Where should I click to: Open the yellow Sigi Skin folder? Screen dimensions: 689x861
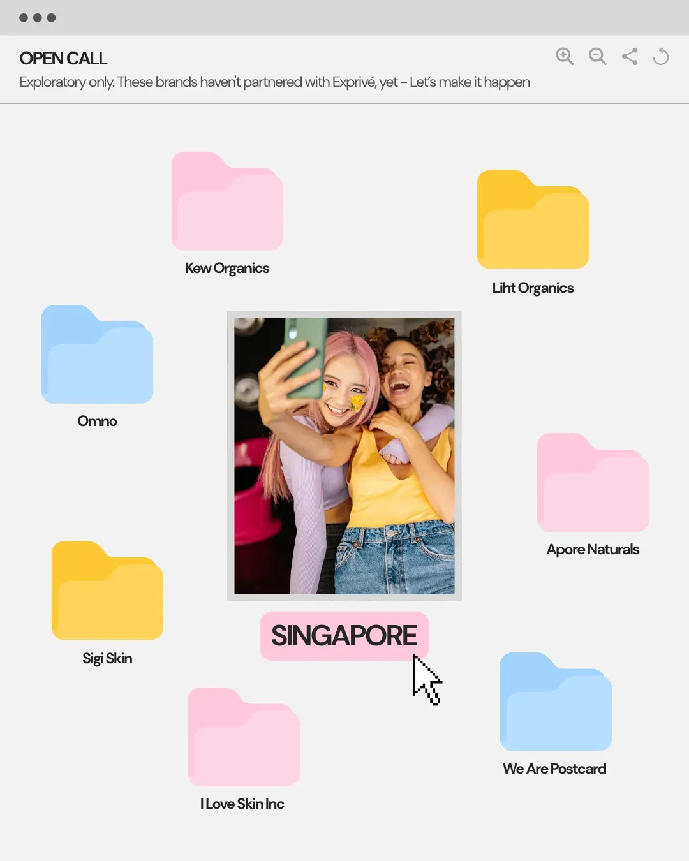[107, 591]
